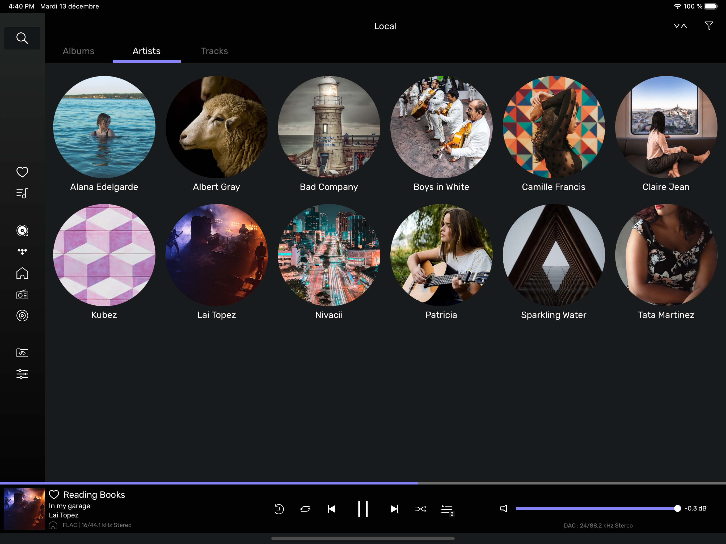
Task: Tap the battery indicator
Action: coord(711,6)
